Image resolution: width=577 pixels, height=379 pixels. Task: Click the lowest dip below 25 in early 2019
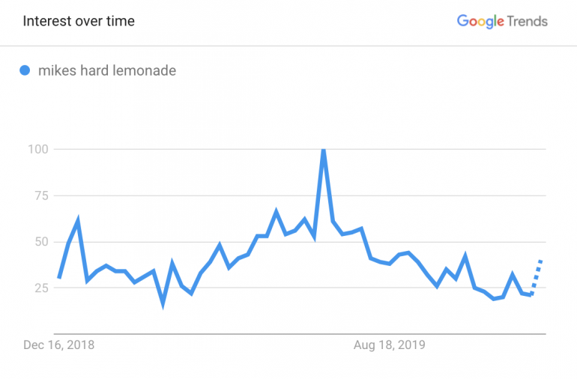[x=163, y=303]
